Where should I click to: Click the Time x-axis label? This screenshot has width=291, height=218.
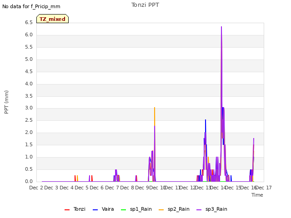tap(257, 195)
